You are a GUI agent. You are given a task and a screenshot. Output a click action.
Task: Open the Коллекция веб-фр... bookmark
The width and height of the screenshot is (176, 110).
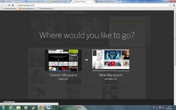point(9,8)
